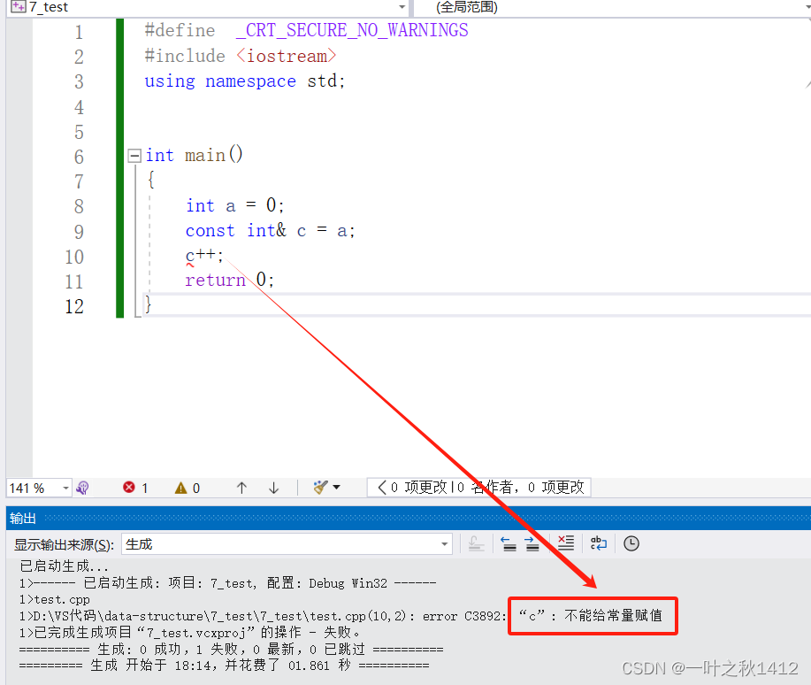The height and width of the screenshot is (685, 811).
Task: Click the 'int main()' declaration
Action: 194,156
